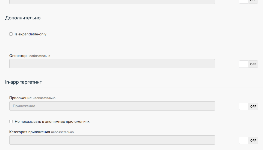This screenshot has width=263, height=150.
Task: Click the 'Is expandable-only' label text
Action: click(x=30, y=34)
